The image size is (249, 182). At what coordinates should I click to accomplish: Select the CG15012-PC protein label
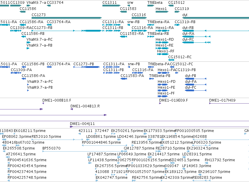point(181,64)
